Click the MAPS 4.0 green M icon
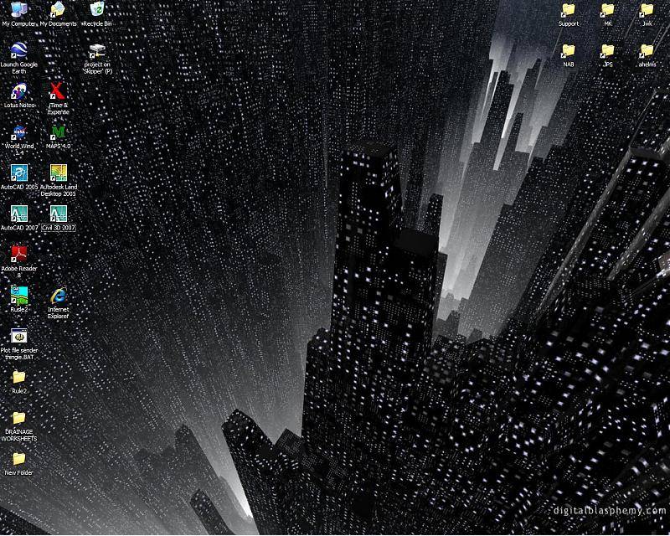 tap(58, 132)
